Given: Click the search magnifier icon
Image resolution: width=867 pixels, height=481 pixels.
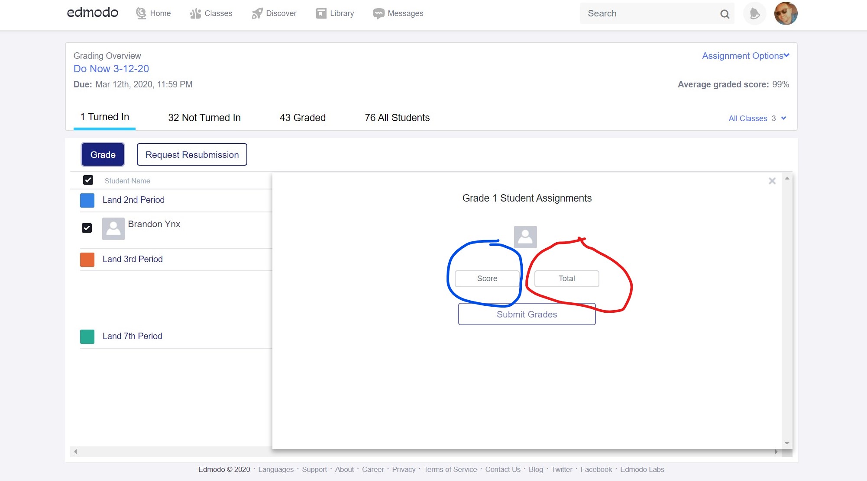Looking at the screenshot, I should 725,14.
